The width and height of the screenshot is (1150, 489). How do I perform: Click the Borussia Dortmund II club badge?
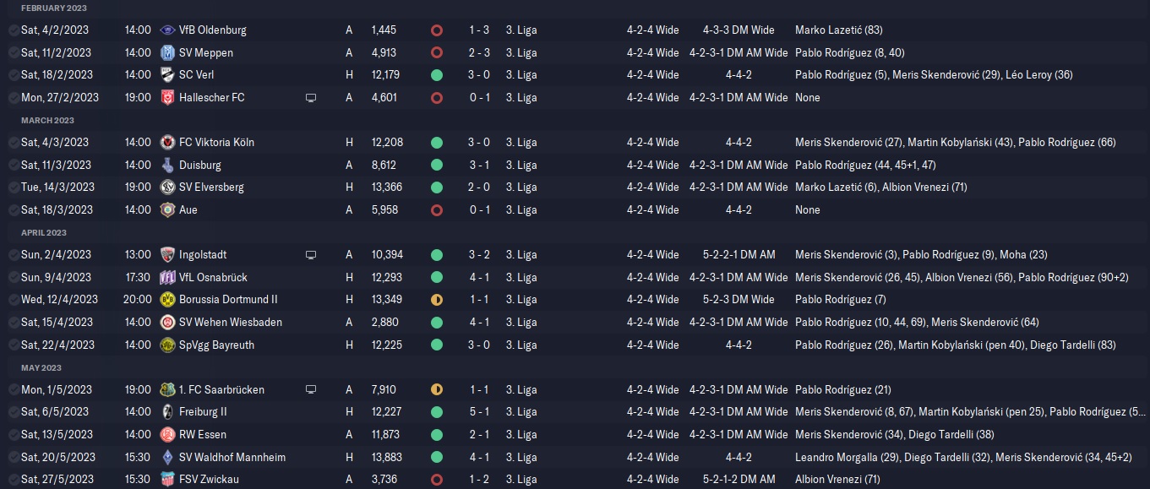click(167, 299)
